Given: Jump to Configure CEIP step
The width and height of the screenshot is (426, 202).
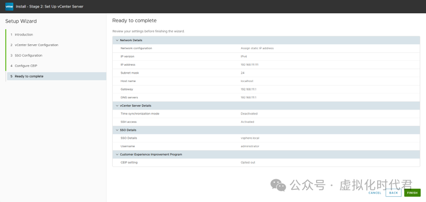Looking at the screenshot, I should pos(25,66).
